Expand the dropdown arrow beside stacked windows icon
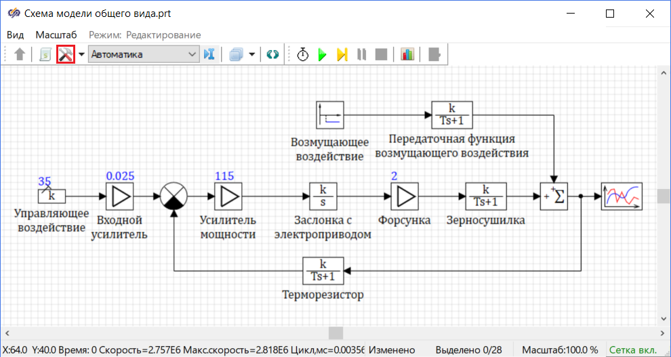The height and width of the screenshot is (357, 671). (x=252, y=55)
